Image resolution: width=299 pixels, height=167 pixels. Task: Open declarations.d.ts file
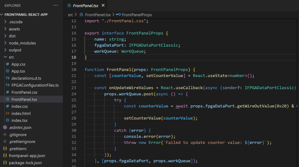pyautogui.click(x=26, y=78)
